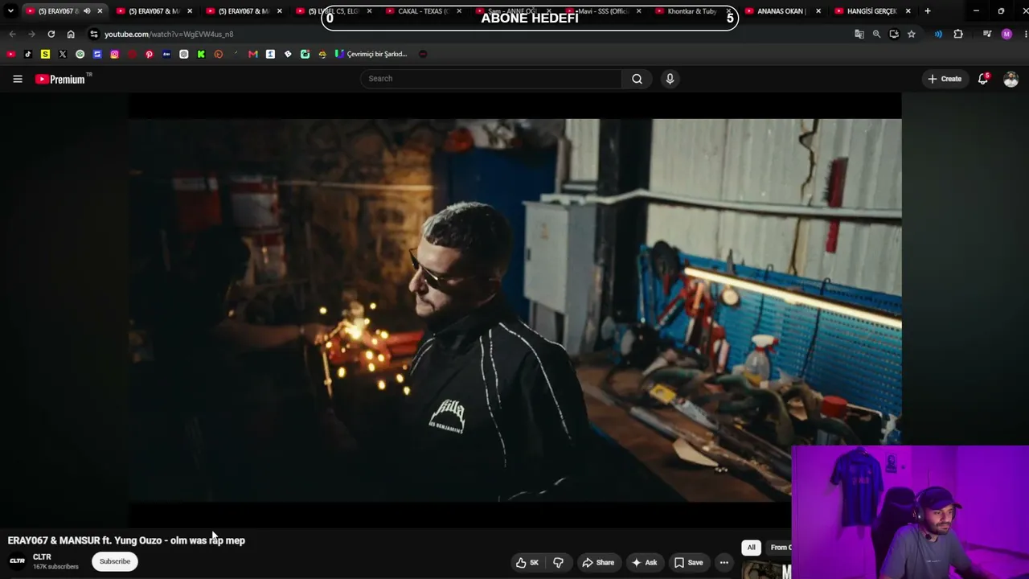Viewport: 1029px width, 579px height.
Task: Save the video to a playlist
Action: pyautogui.click(x=689, y=562)
